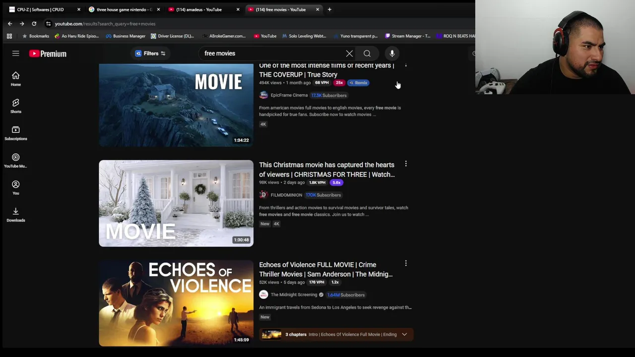
Task: Open more options for THE COVERUP video
Action: (406, 65)
